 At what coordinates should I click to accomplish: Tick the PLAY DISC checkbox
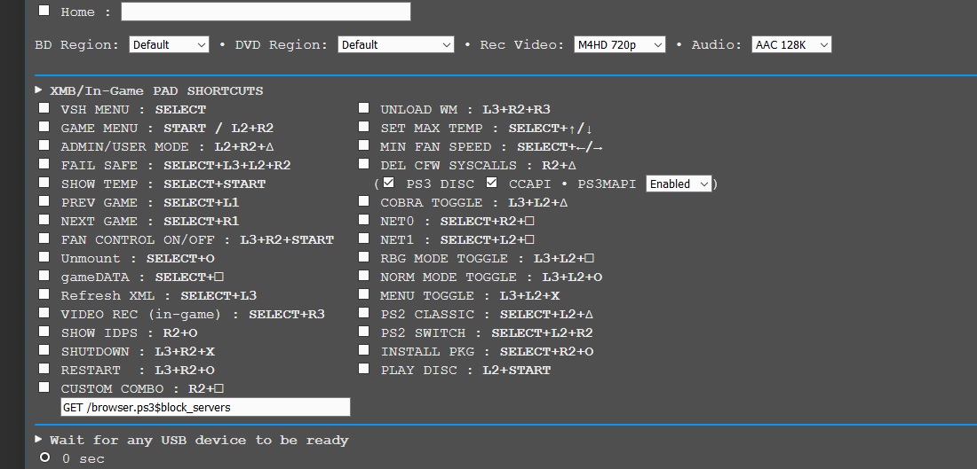[x=364, y=369]
